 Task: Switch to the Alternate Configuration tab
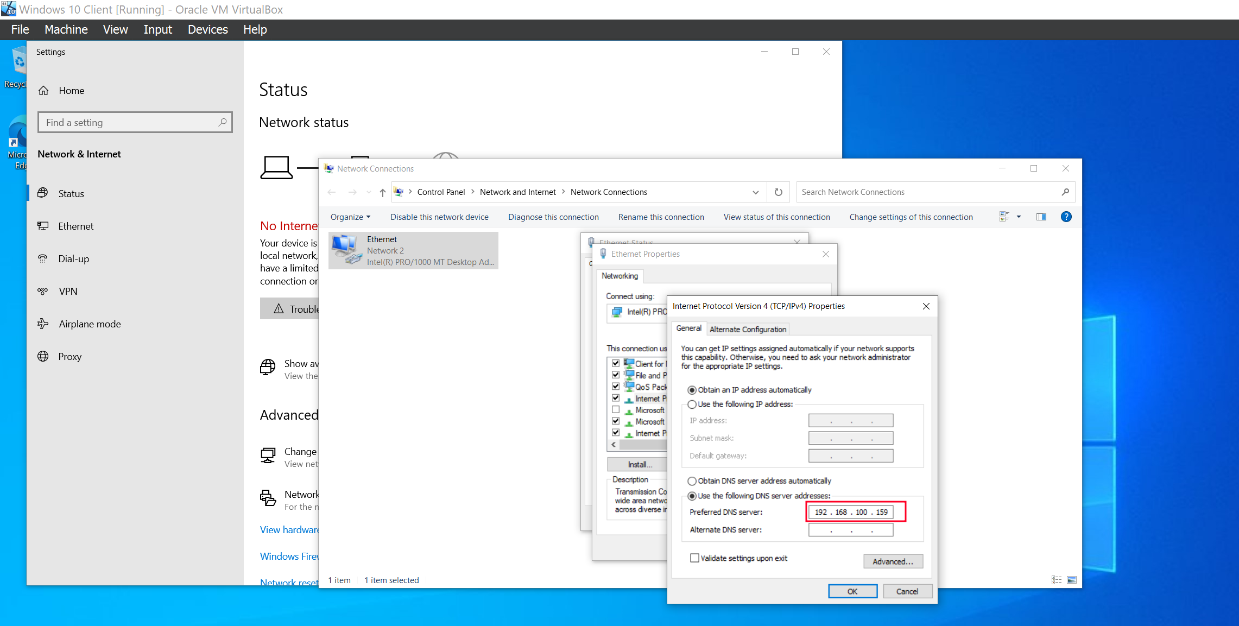pos(748,329)
